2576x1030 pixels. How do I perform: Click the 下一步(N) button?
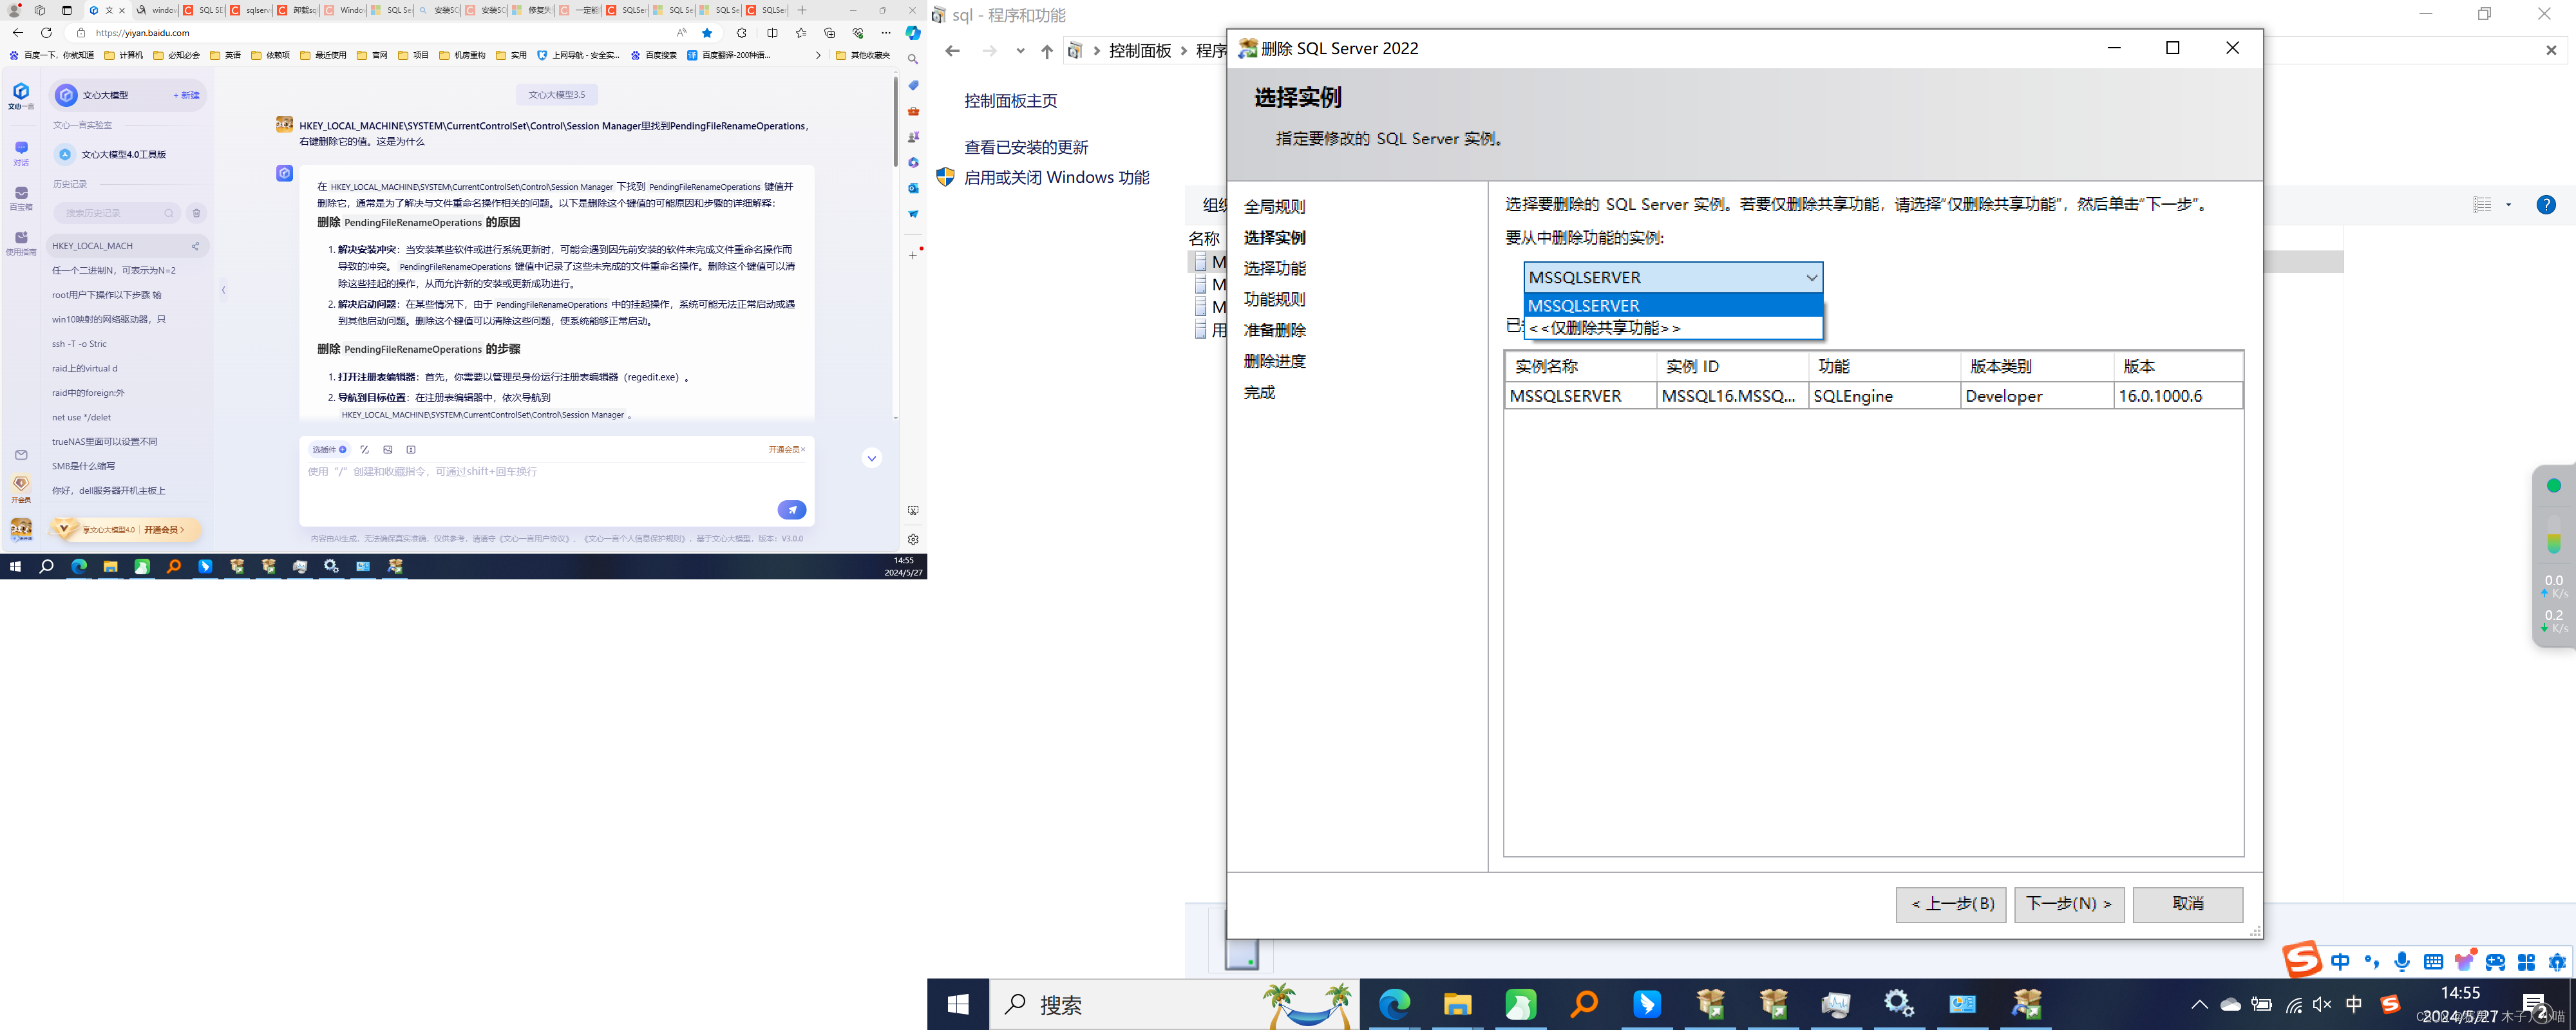(x=2068, y=904)
